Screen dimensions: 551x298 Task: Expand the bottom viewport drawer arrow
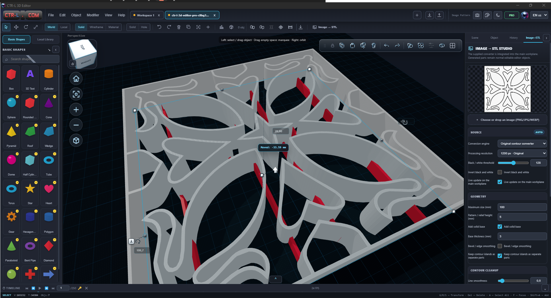(x=275, y=279)
